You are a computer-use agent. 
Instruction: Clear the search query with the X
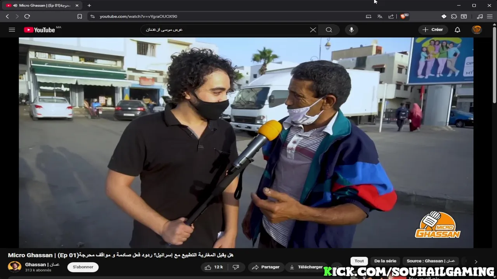(313, 30)
